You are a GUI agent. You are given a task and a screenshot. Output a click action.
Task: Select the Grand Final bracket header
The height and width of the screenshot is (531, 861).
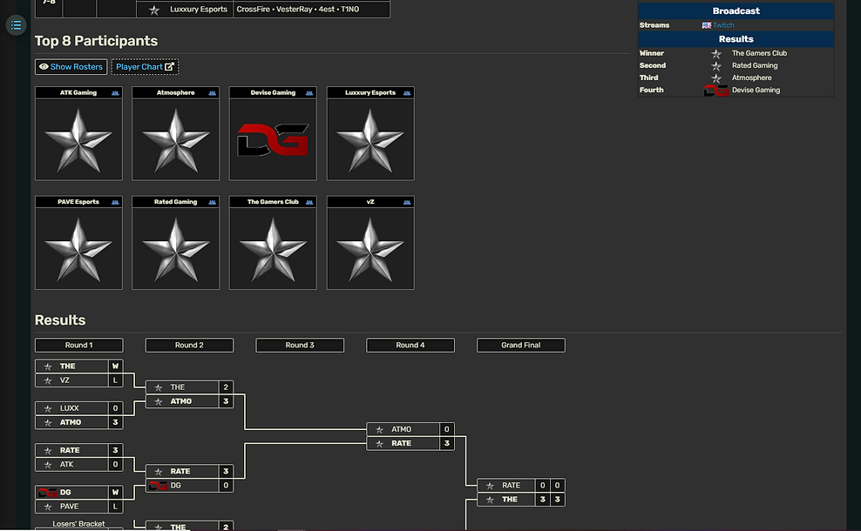(x=520, y=345)
